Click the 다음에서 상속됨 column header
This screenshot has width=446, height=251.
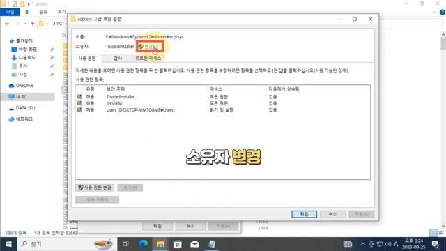pyautogui.click(x=284, y=89)
